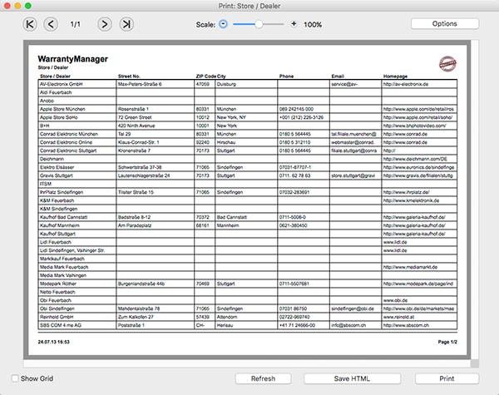Click the 100% scale value
The height and width of the screenshot is (395, 499).
[313, 24]
